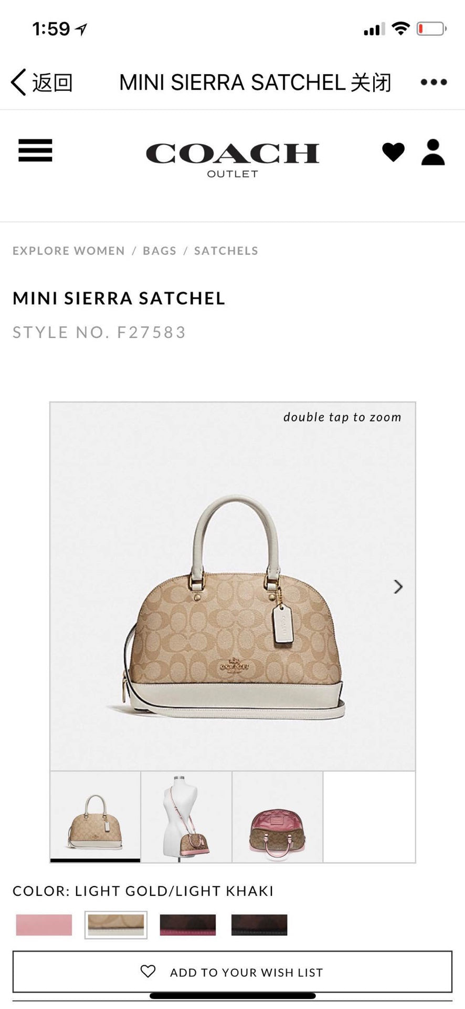Open the account profile icon
This screenshot has height=1009, width=465.
433,152
